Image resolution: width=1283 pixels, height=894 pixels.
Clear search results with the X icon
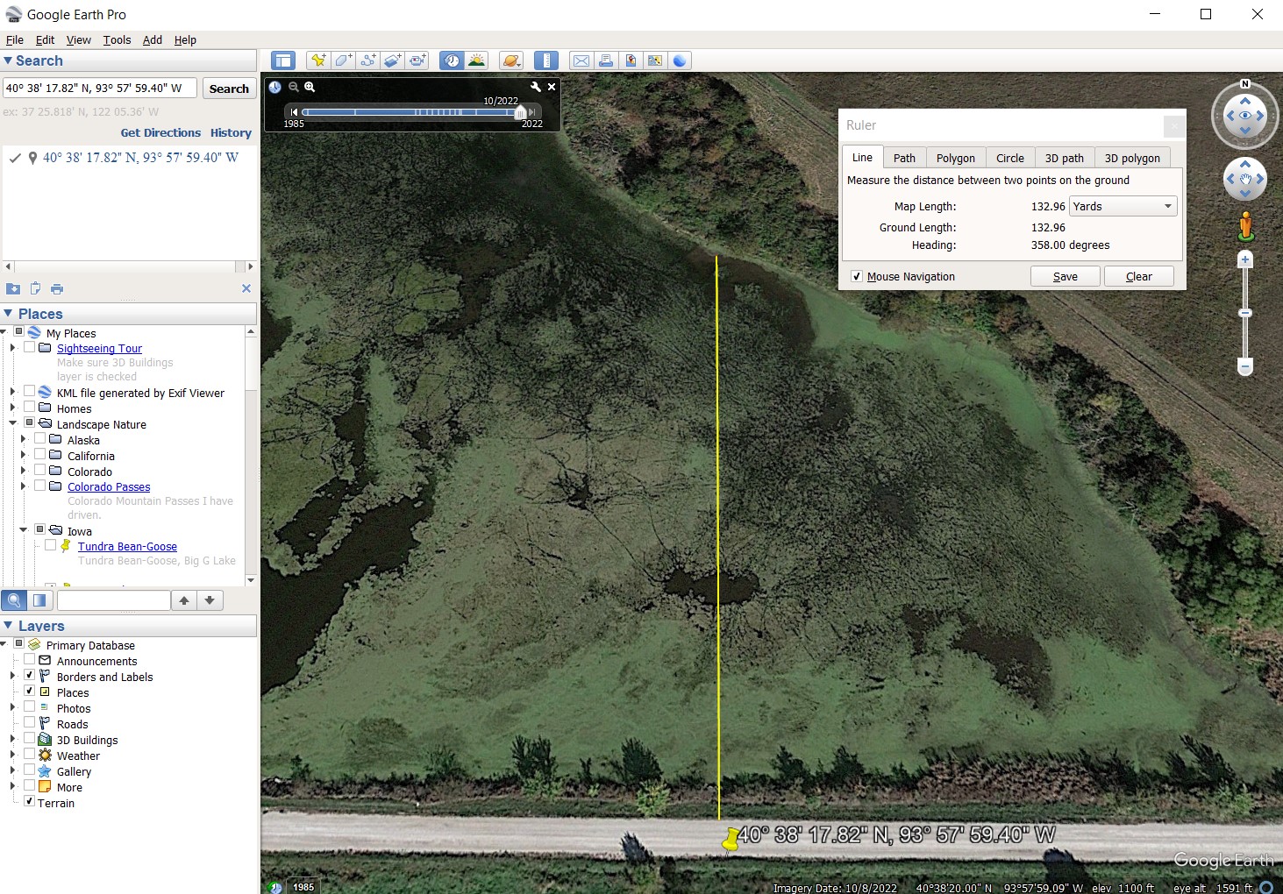tap(246, 288)
